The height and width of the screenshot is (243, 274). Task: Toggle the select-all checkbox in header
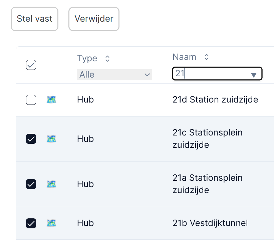[x=31, y=65]
